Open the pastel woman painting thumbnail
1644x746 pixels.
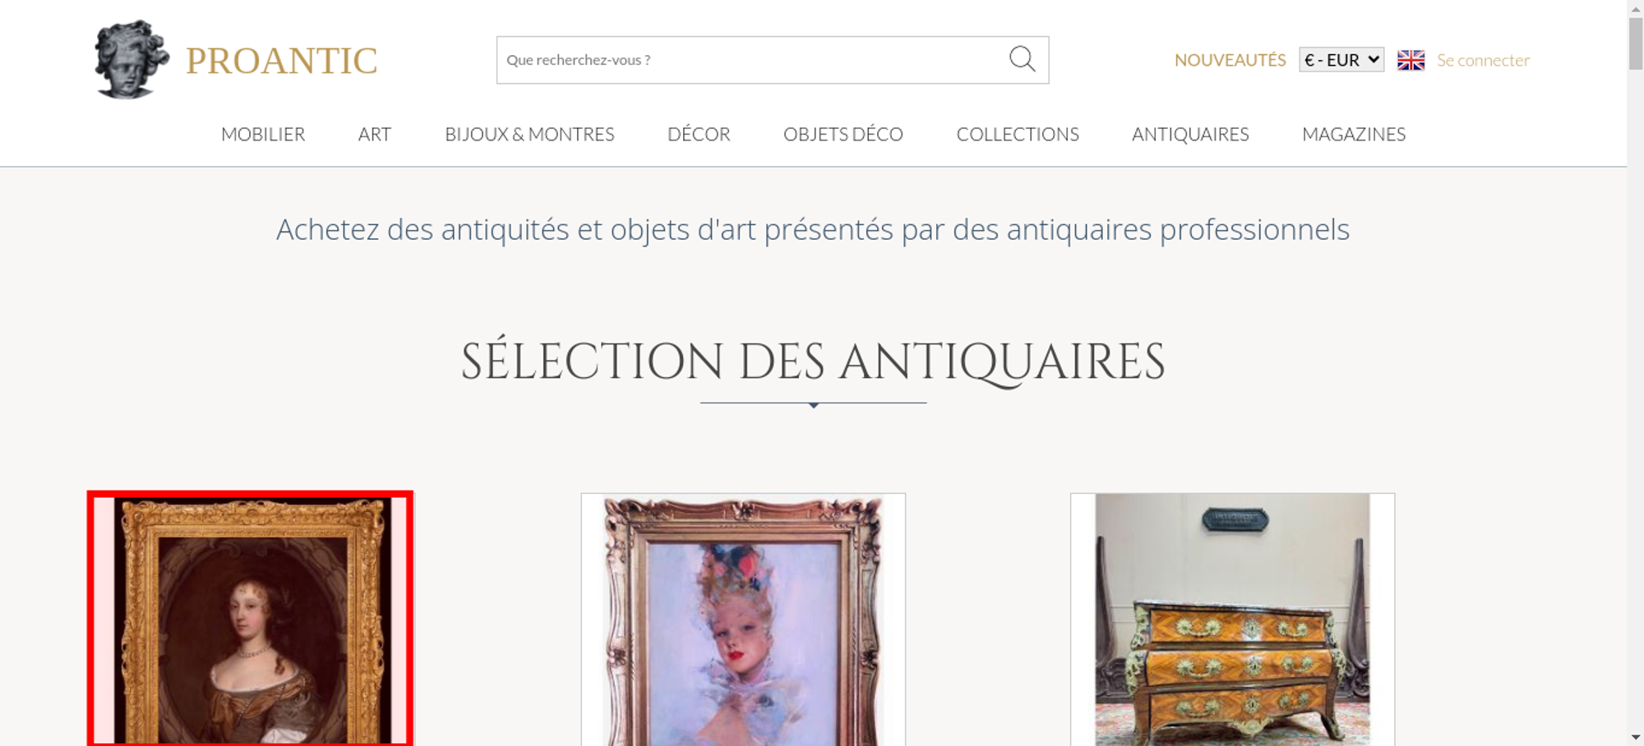743,619
